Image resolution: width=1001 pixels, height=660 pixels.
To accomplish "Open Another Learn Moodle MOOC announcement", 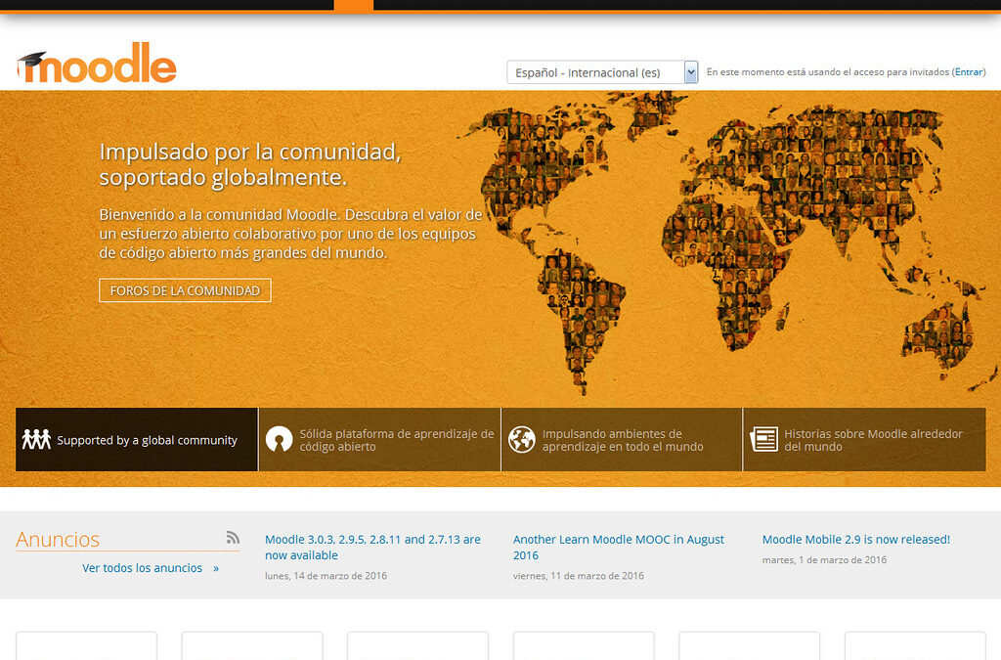I will point(619,547).
